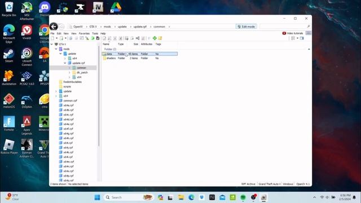361x203 pixels.
Task: Open melonDS desktop shortcut
Action: click(x=9, y=101)
